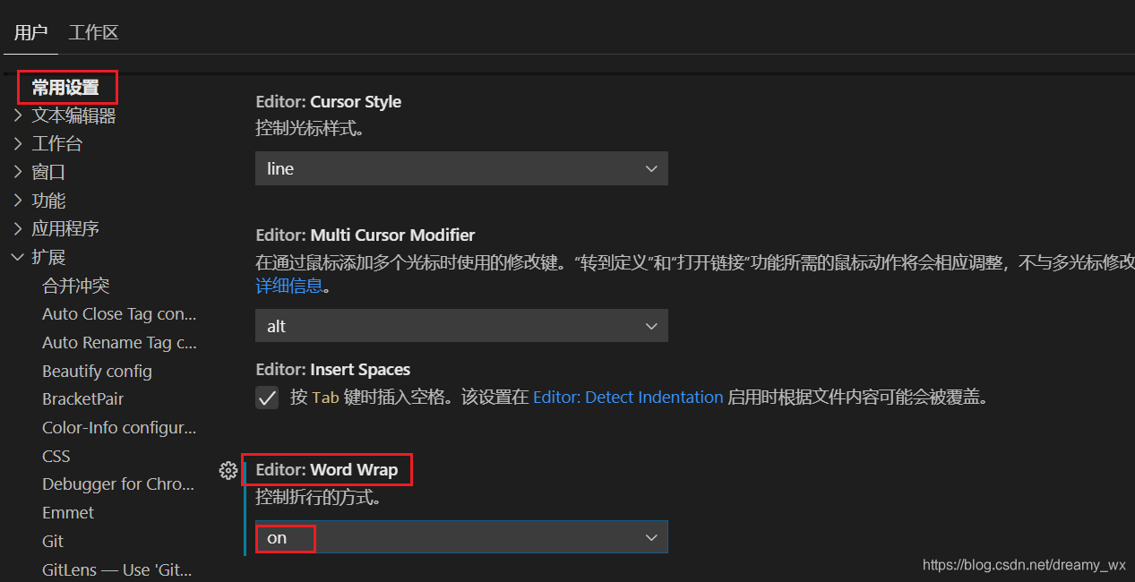Open Color-Info configuration settings

[x=119, y=427]
